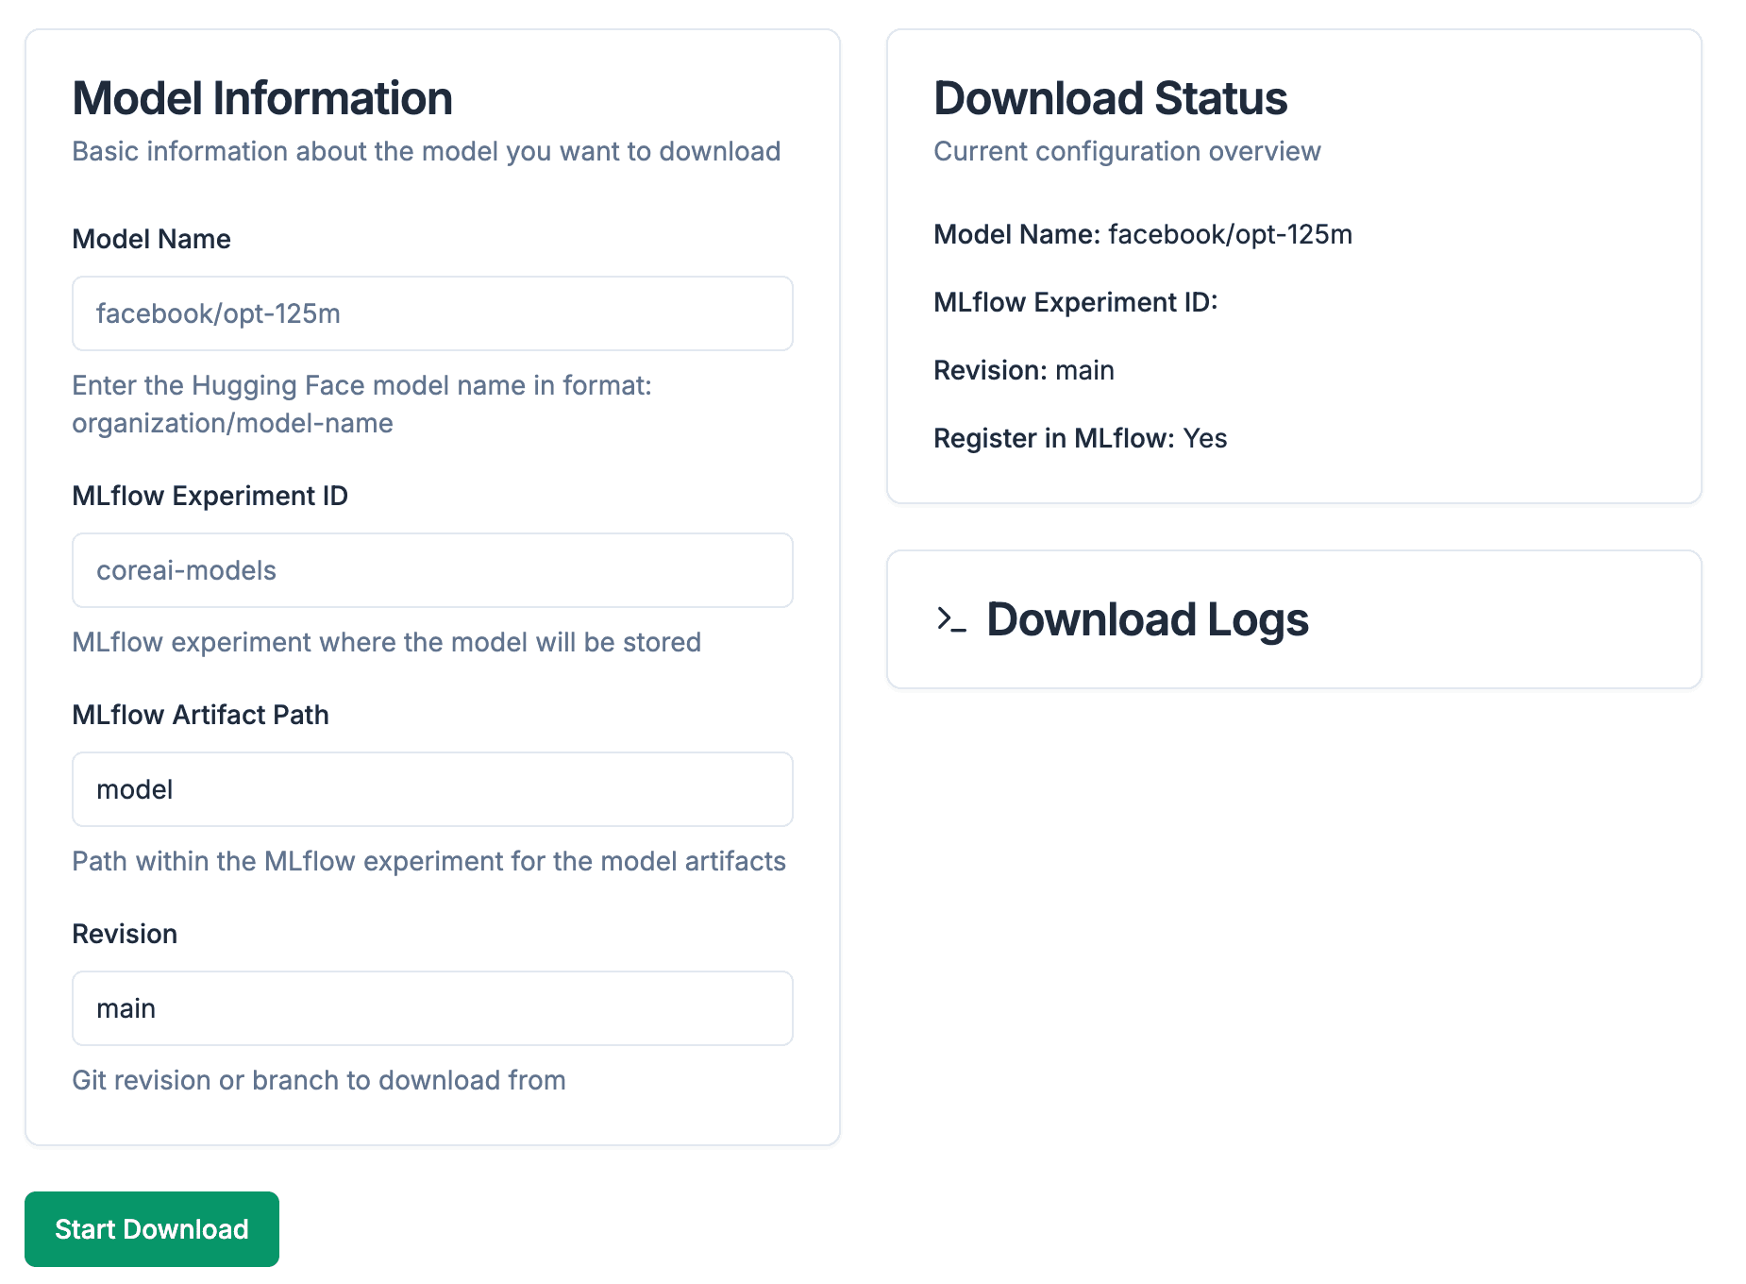Click the Model Information heading
This screenshot has height=1284, width=1746.
[x=262, y=98]
